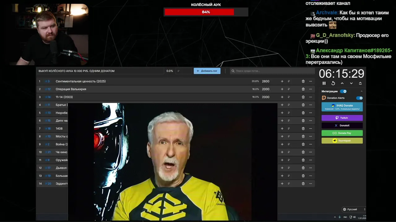Open more options for Операция Валькирия
Screen dimensions: 396x222
pyautogui.click(x=311, y=89)
